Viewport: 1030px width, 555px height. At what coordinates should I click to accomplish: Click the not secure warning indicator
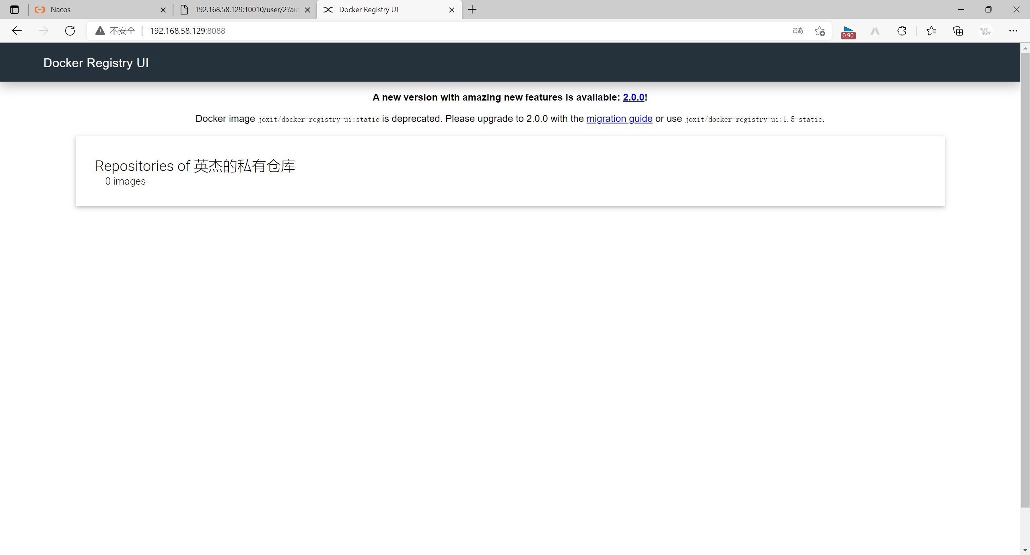(115, 31)
